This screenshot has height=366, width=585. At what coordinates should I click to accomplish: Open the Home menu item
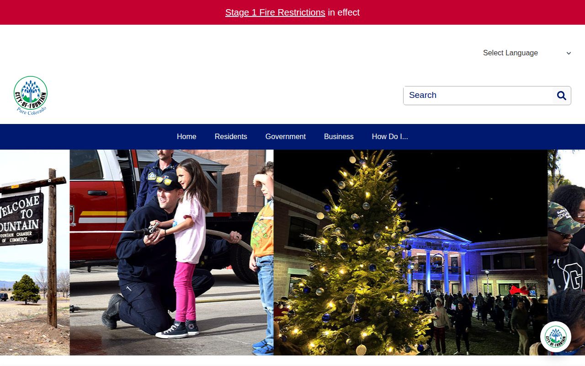tap(186, 137)
